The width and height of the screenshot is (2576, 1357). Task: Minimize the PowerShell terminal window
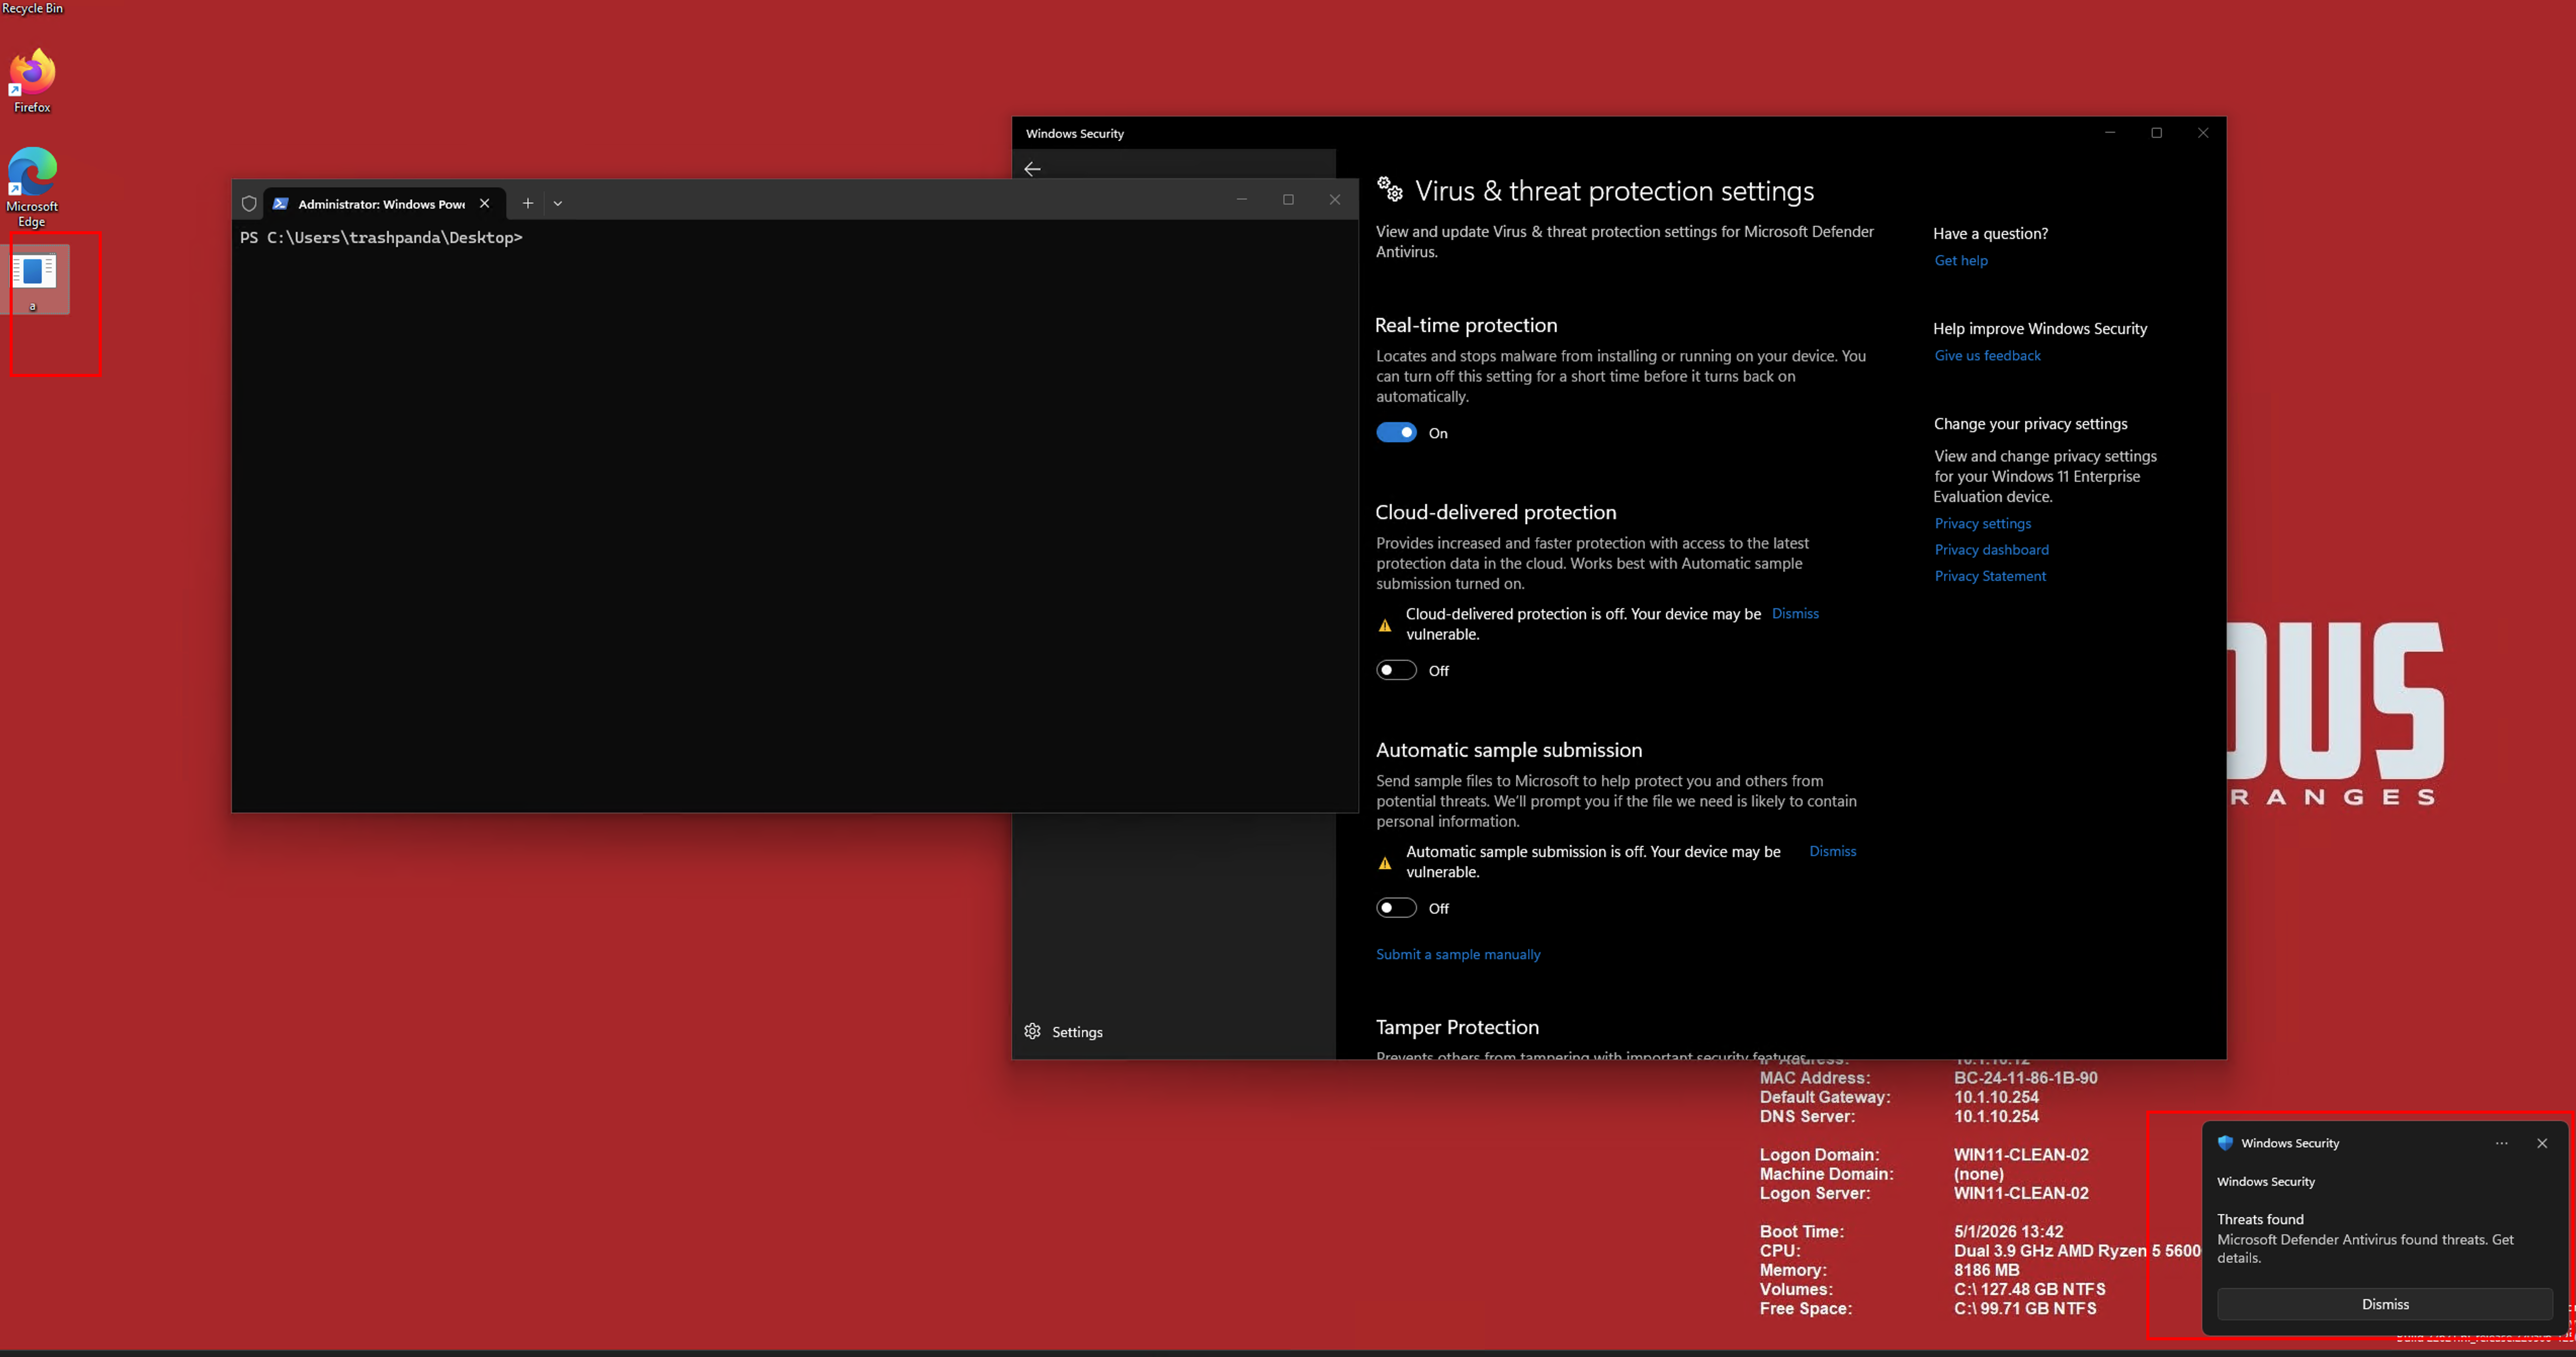coord(1242,200)
